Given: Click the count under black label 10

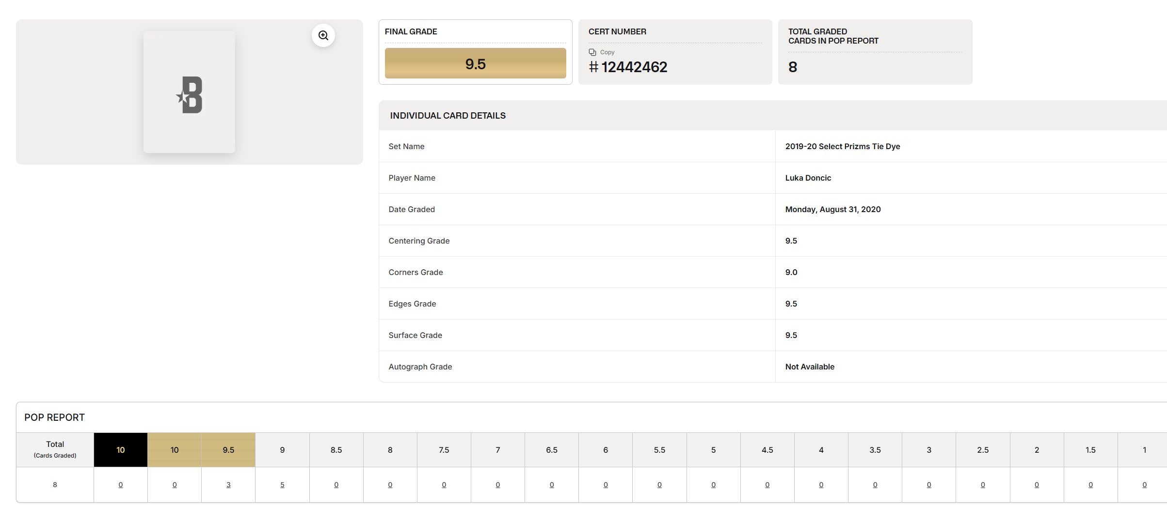Looking at the screenshot, I should point(121,485).
